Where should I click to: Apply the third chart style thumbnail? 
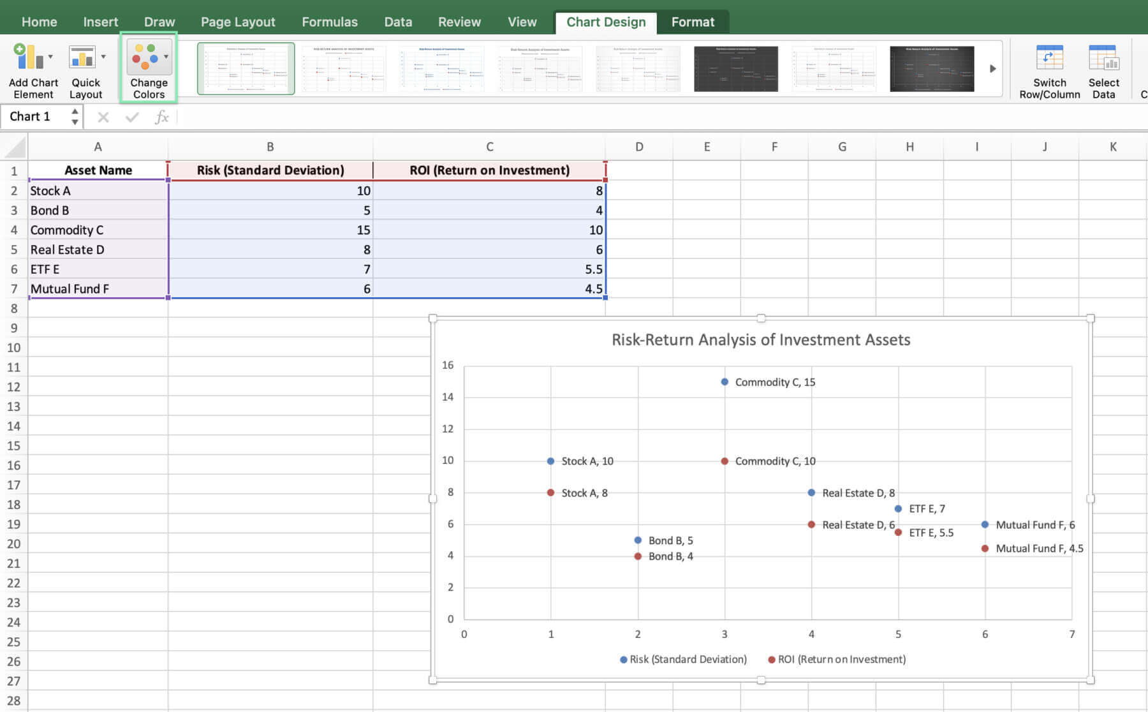pyautogui.click(x=442, y=68)
